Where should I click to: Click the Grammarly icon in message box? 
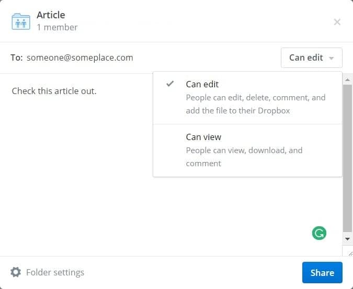coord(319,233)
